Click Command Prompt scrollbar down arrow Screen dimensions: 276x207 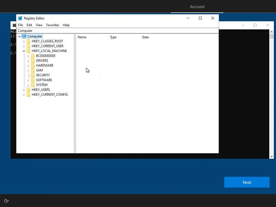pyautogui.click(x=271, y=157)
